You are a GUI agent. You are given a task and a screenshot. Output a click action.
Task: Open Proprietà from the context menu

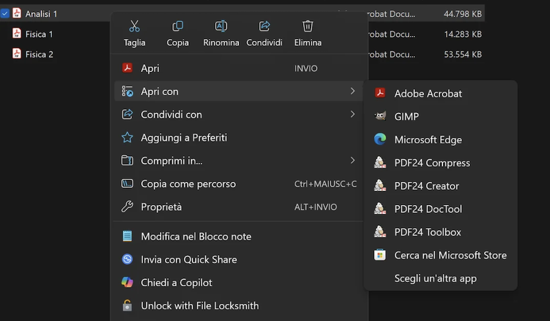coord(161,207)
